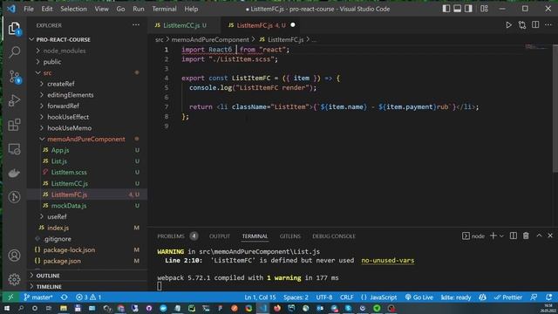This screenshot has height=314, width=558.
Task: Open the Manage gear icon
Action: pos(14,279)
